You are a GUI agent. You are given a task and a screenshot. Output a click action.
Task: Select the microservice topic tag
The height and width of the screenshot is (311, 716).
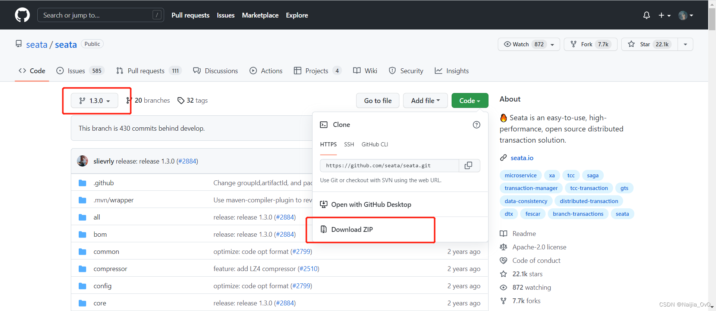[521, 175]
